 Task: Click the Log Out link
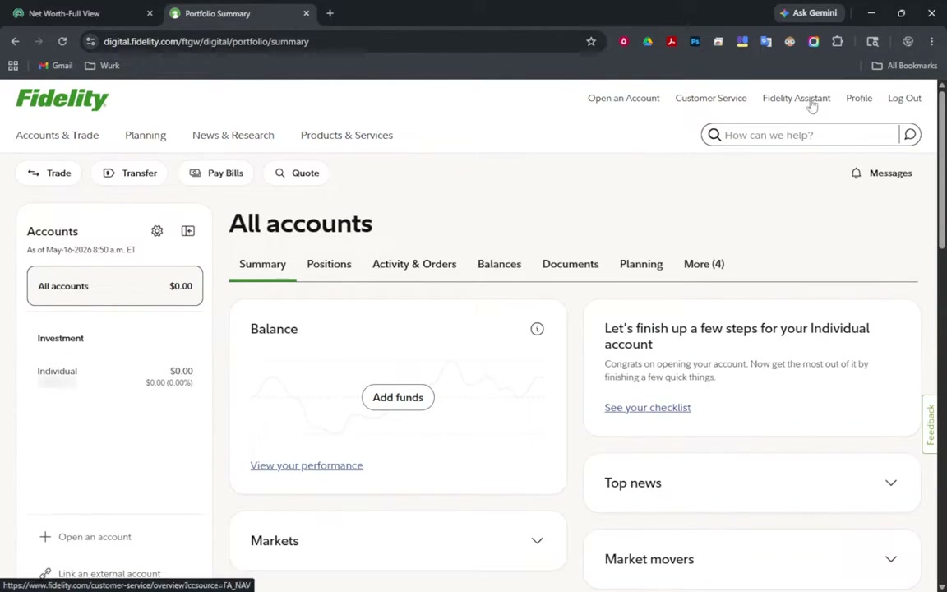(x=904, y=98)
